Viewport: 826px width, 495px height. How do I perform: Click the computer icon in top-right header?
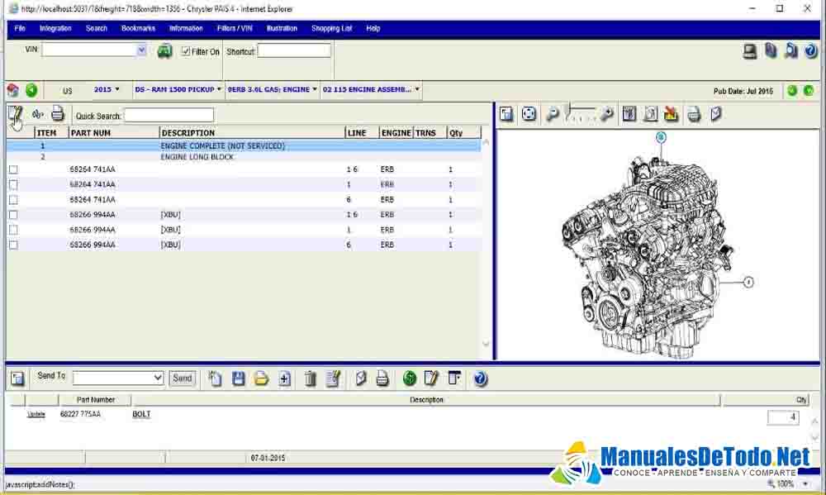point(750,51)
